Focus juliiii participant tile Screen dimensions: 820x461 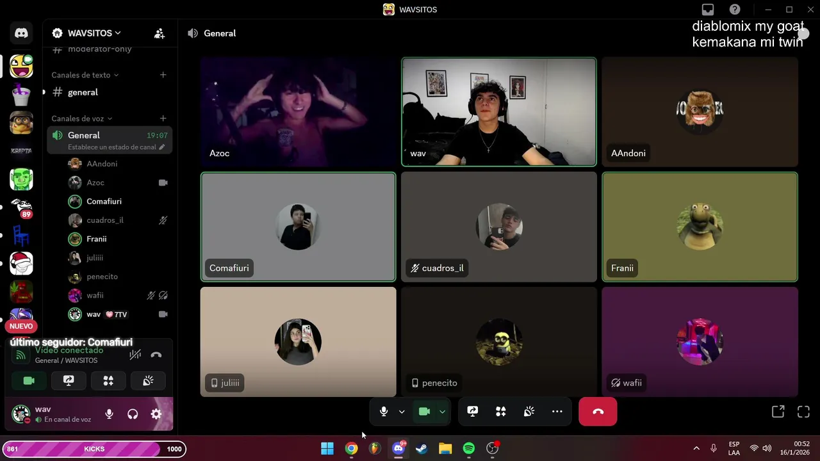pos(299,341)
